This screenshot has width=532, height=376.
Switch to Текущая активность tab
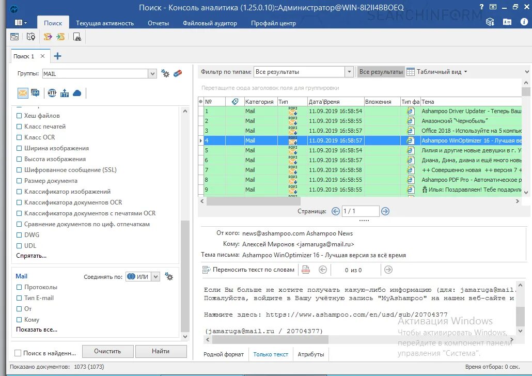click(x=105, y=23)
